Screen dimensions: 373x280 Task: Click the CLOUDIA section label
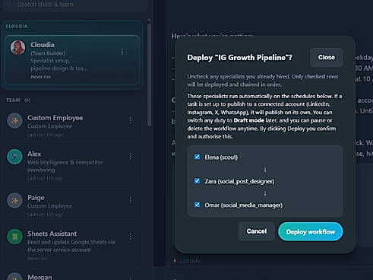click(17, 27)
